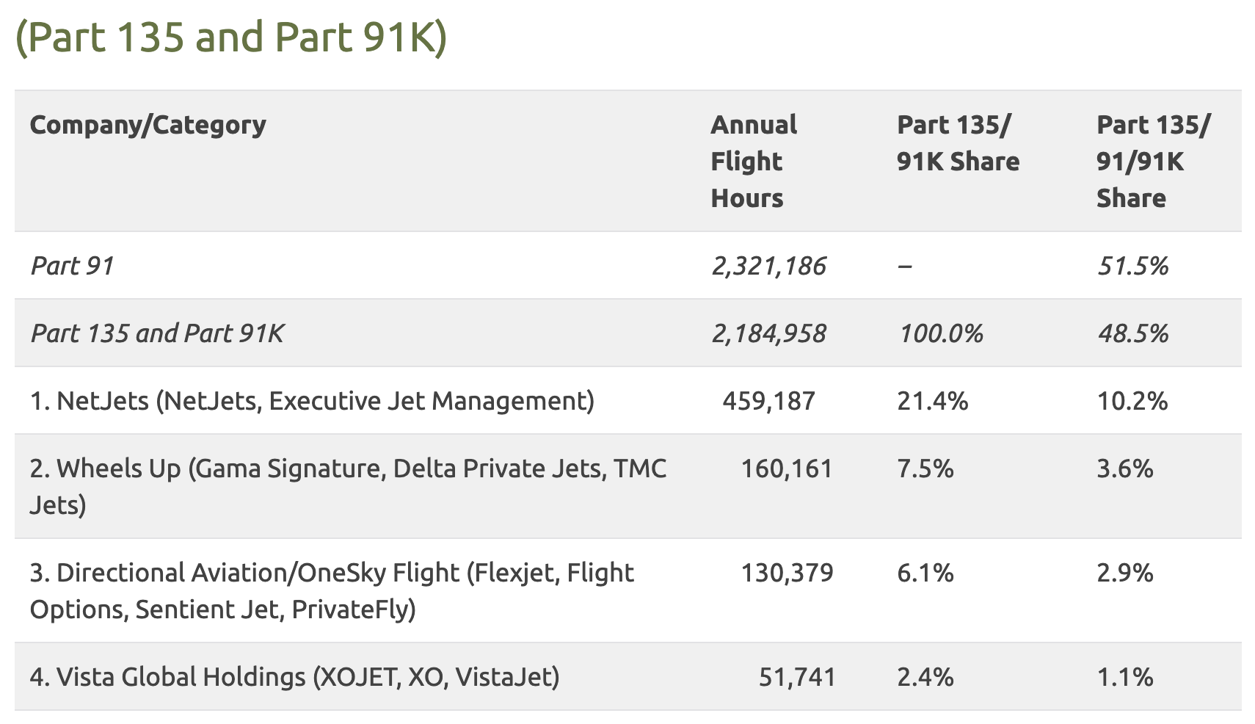The height and width of the screenshot is (724, 1255).
Task: Select the Directional Aviation/OneSky Flight cell
Action: (332, 590)
